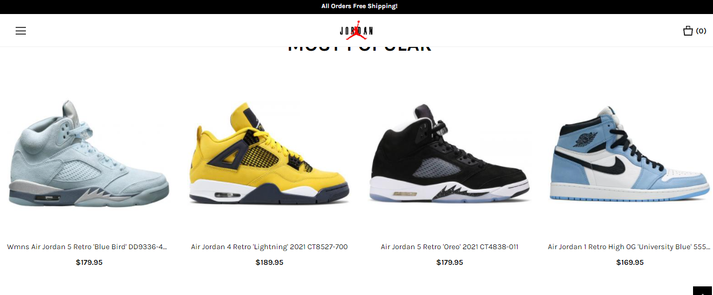
Task: Click the back-to-top arrow button
Action: point(703,291)
